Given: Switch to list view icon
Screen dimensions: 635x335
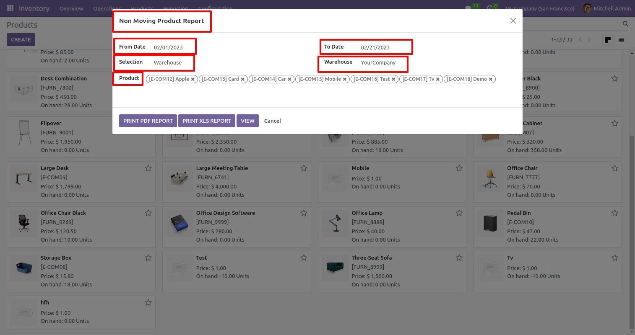Looking at the screenshot, I should tap(622, 40).
